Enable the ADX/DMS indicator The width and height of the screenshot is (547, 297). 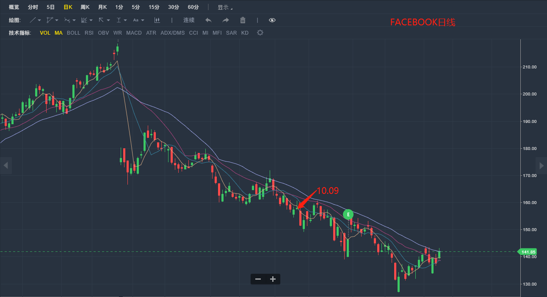(x=173, y=33)
